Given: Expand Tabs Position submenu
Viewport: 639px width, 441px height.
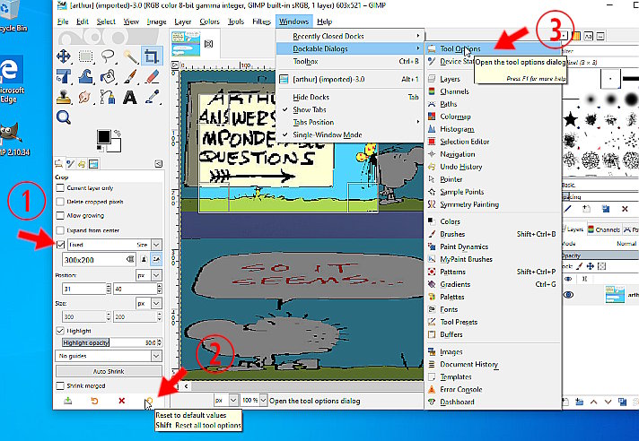Looking at the screenshot, I should tap(350, 123).
